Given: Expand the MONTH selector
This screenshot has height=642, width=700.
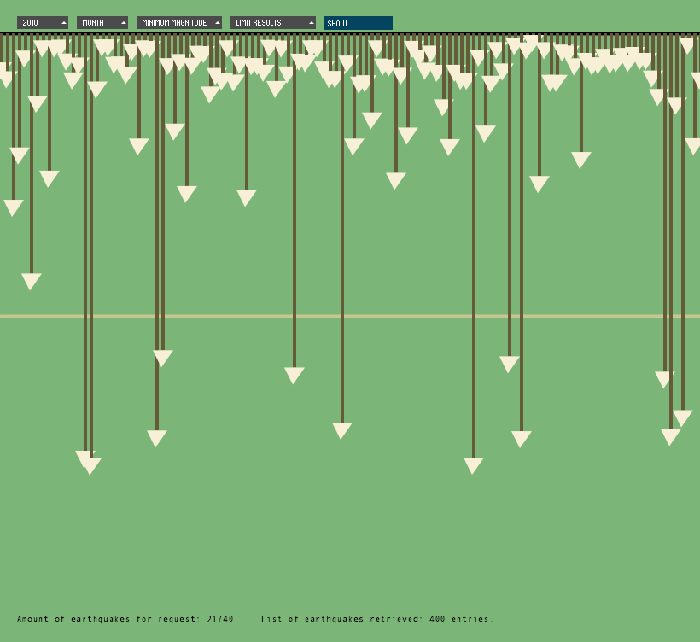Looking at the screenshot, I should (102, 22).
